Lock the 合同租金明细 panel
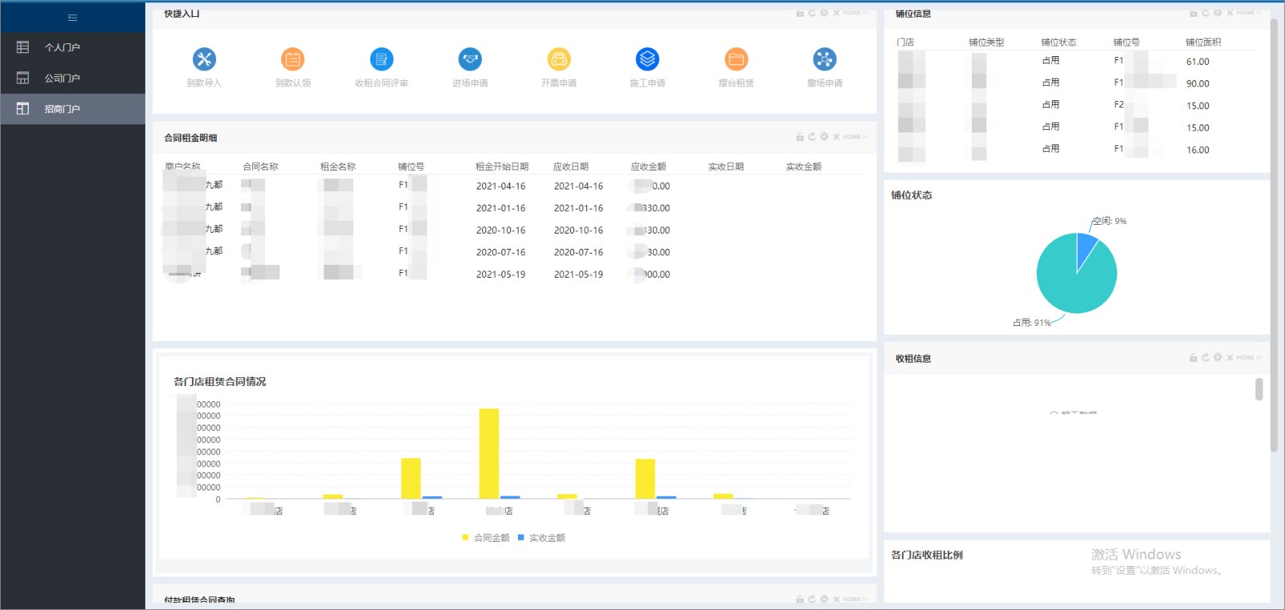The width and height of the screenshot is (1285, 610). [800, 137]
